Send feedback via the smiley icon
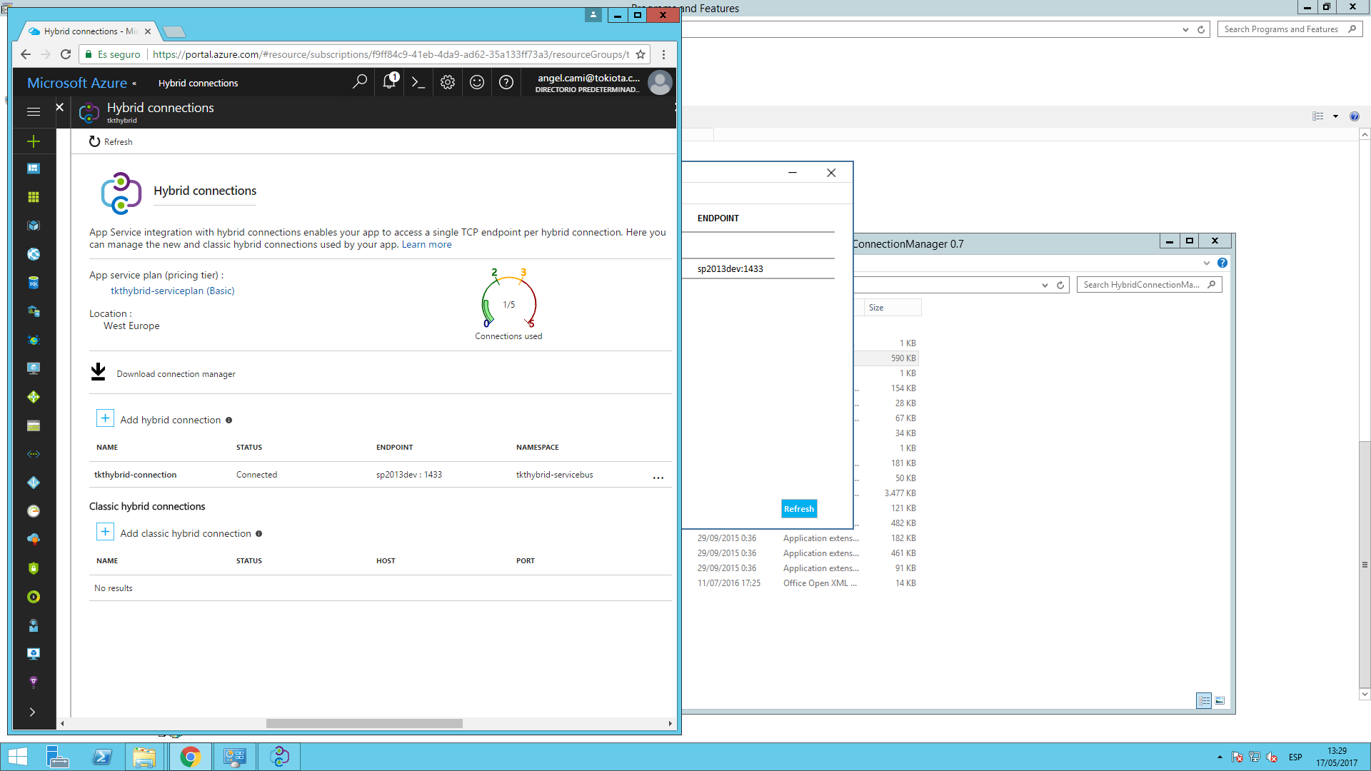Viewport: 1371px width, 771px height. click(x=477, y=82)
